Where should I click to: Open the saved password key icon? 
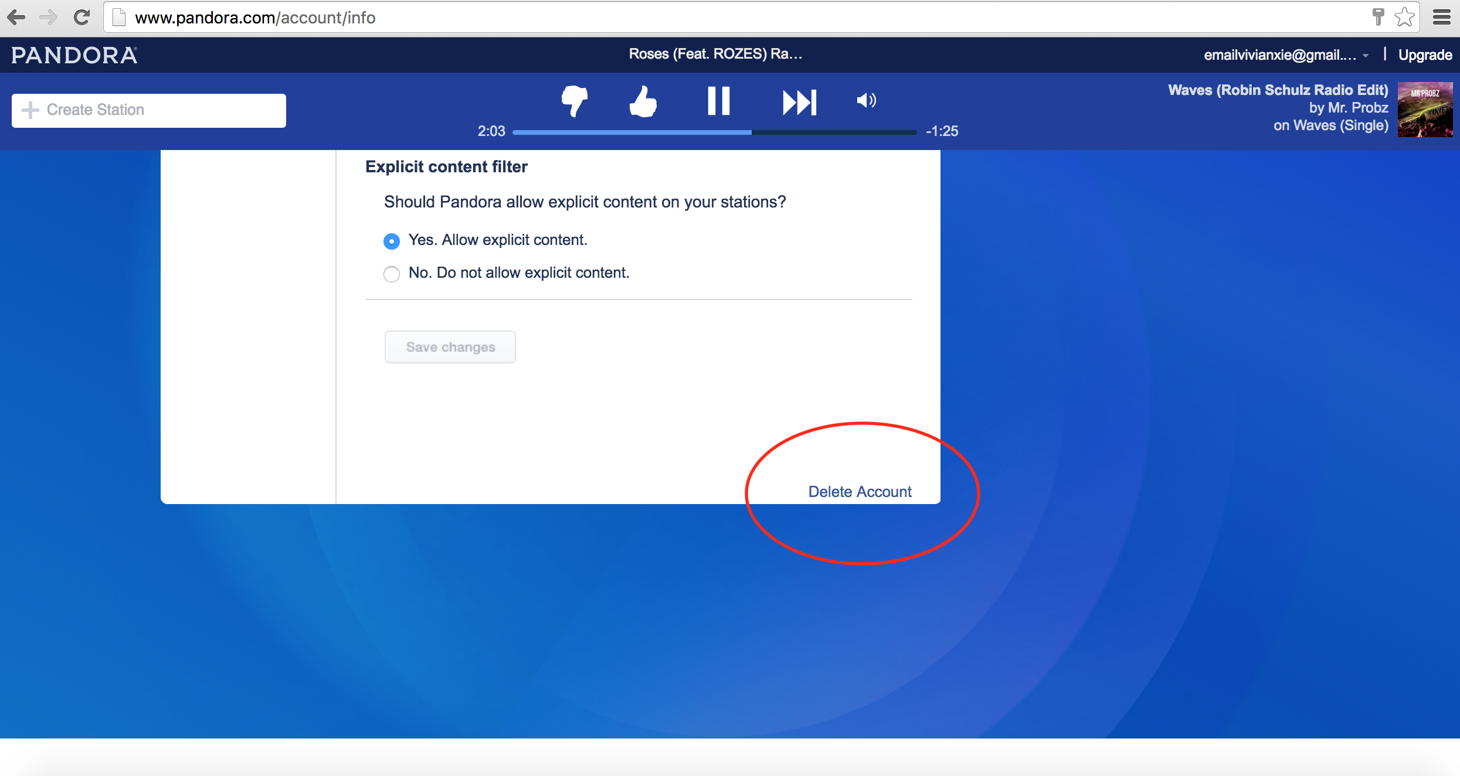click(1378, 17)
